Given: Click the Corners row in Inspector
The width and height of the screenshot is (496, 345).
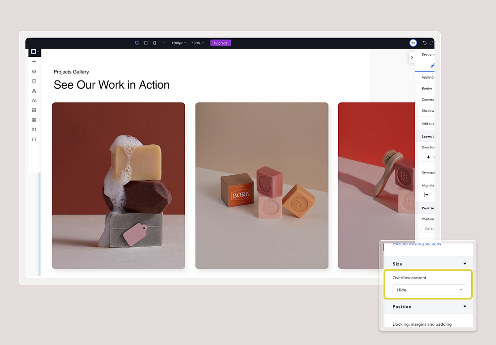Looking at the screenshot, I should (425, 99).
